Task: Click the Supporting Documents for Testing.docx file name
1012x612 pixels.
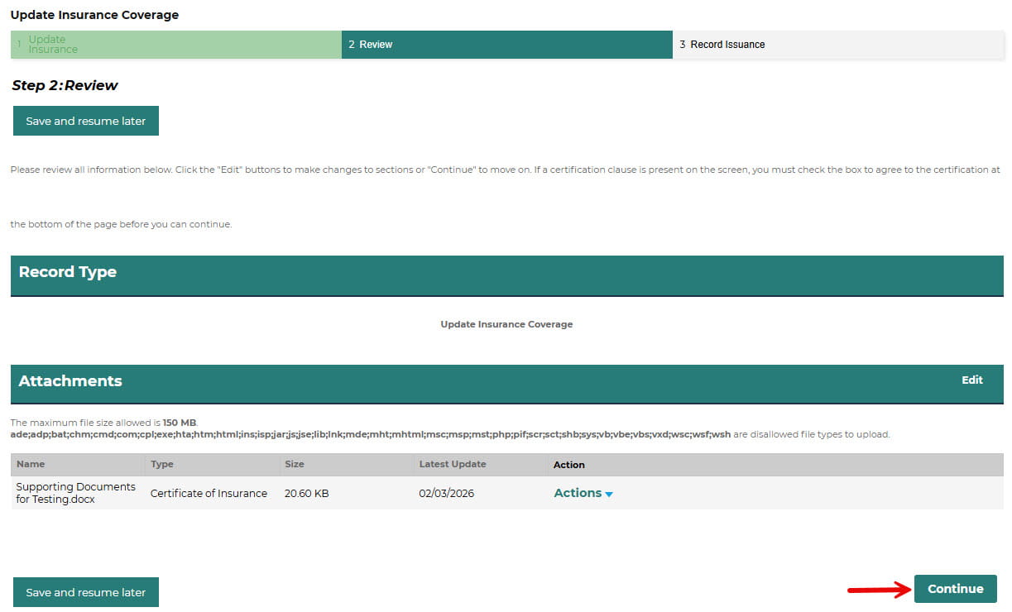Action: (x=76, y=493)
